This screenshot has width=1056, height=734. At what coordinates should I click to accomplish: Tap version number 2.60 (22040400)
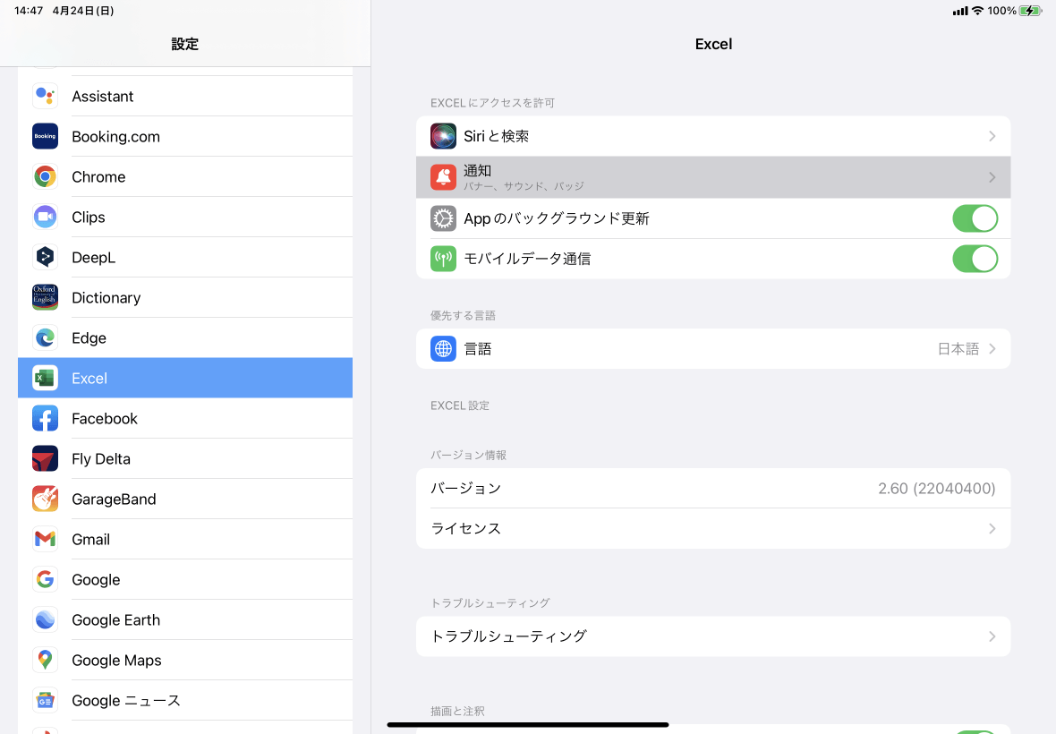[936, 488]
